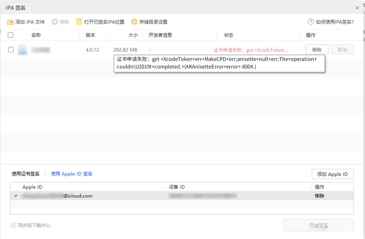Screen dimensions: 365x239
Task: Click 移除 next to the iCloud Apple ID
Action: point(319,196)
